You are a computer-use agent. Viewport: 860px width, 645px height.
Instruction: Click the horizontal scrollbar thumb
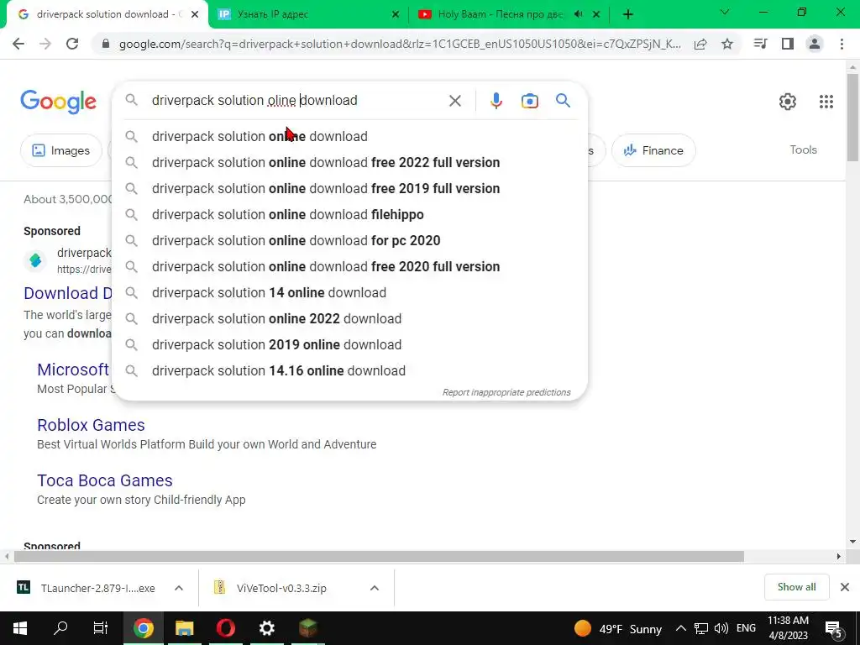point(379,556)
